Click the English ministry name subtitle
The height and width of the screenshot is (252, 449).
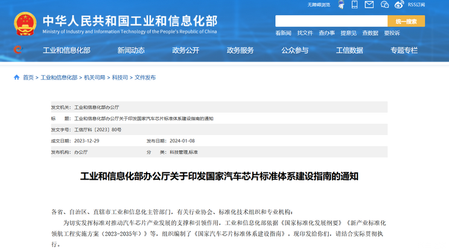pyautogui.click(x=130, y=31)
